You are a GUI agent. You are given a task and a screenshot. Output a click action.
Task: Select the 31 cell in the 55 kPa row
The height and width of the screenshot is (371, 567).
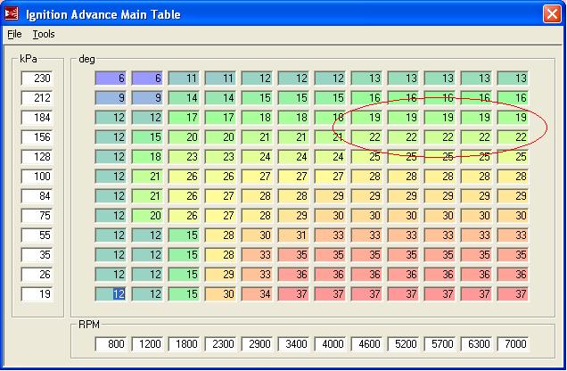click(x=293, y=235)
